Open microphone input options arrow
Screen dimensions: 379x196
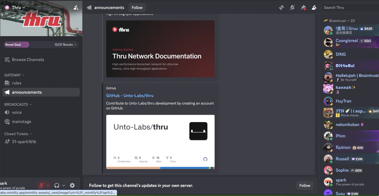point(48,186)
